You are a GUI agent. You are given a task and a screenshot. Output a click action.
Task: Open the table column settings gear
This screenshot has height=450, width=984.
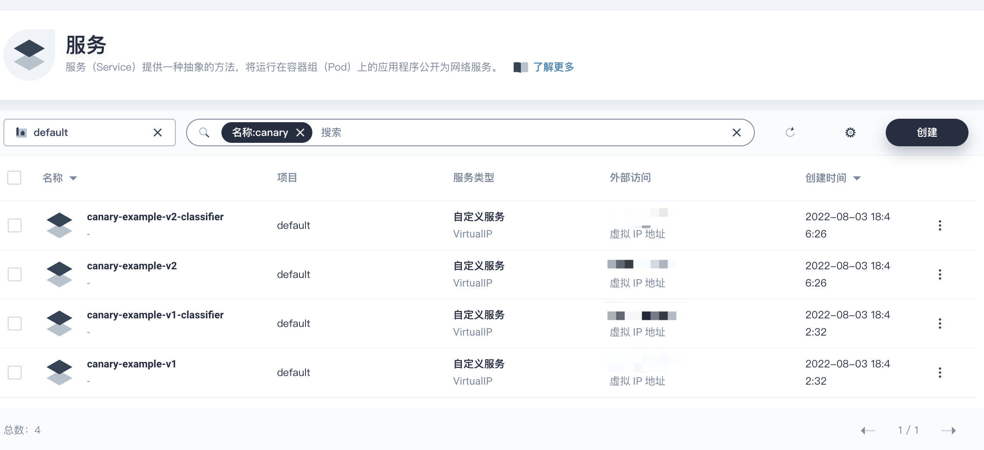(x=850, y=133)
